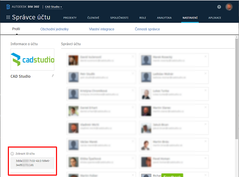The width and height of the screenshot is (239, 177).
Task: Open the Společnosti section
Action: tap(119, 18)
